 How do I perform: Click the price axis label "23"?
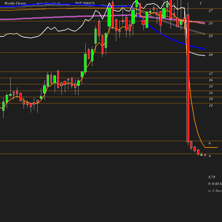(x=210, y=36)
